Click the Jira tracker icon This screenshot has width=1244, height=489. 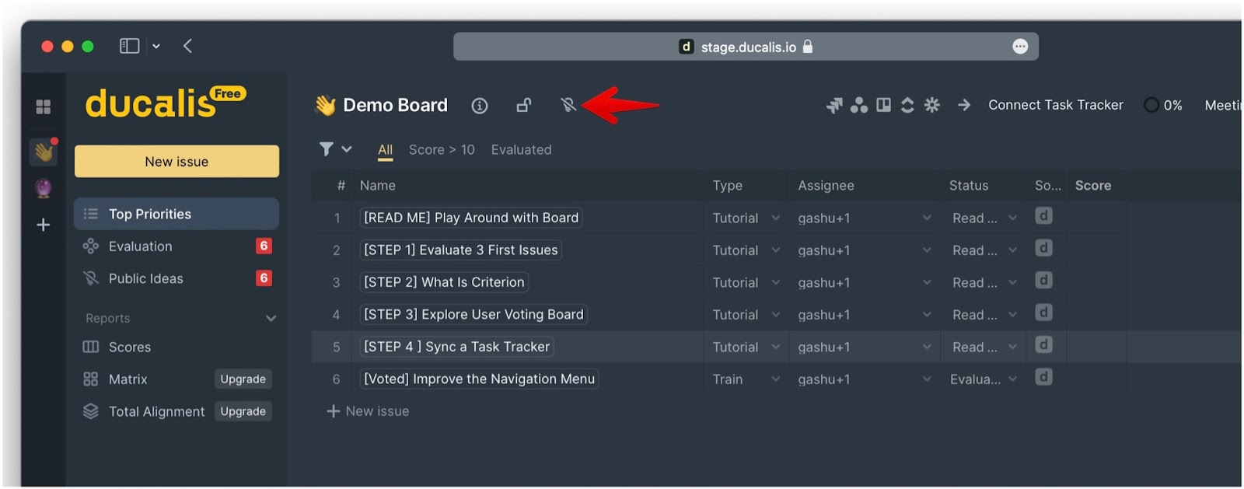pos(834,105)
